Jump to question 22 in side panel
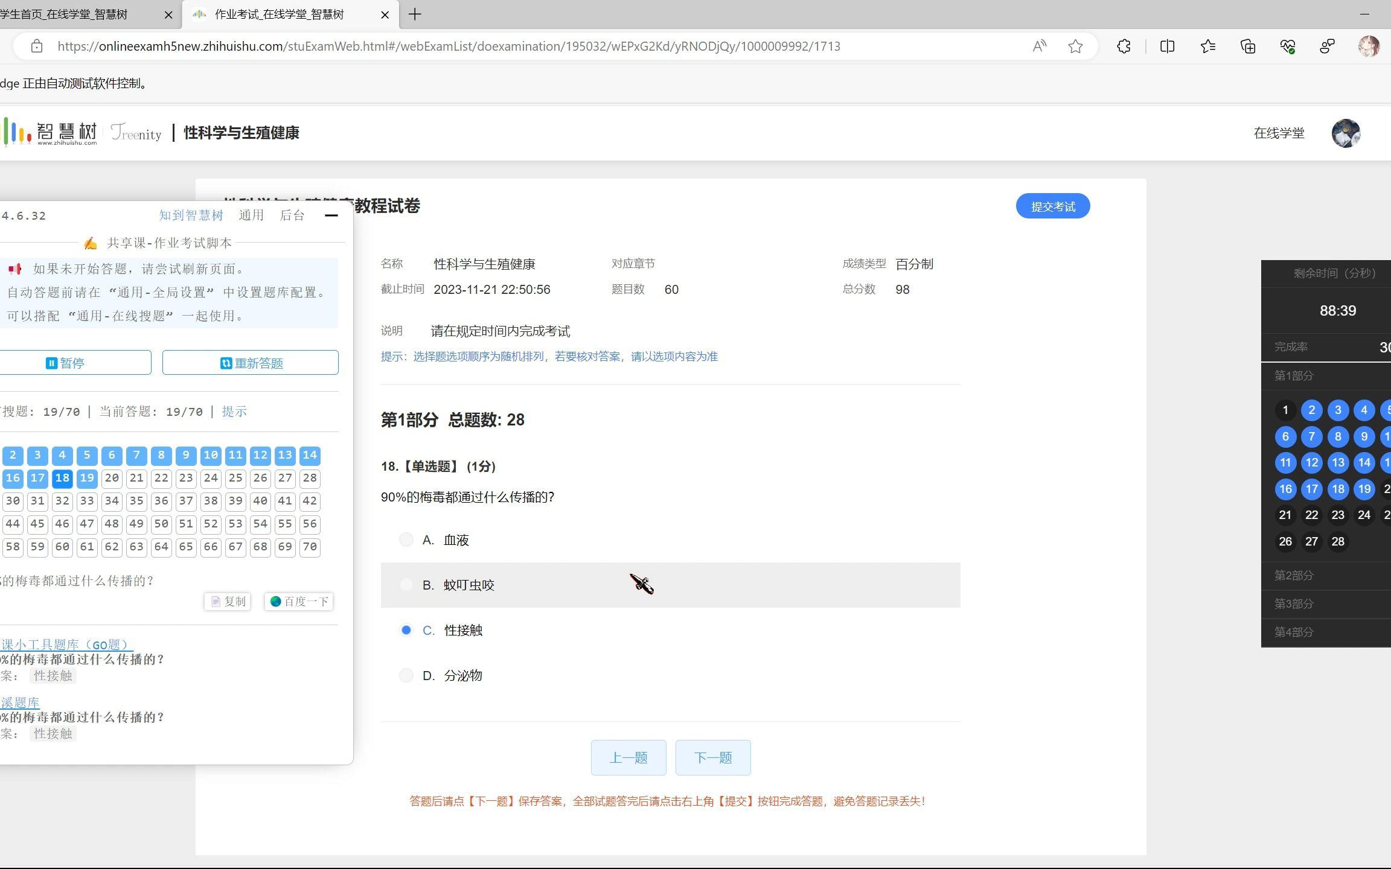 click(1311, 515)
